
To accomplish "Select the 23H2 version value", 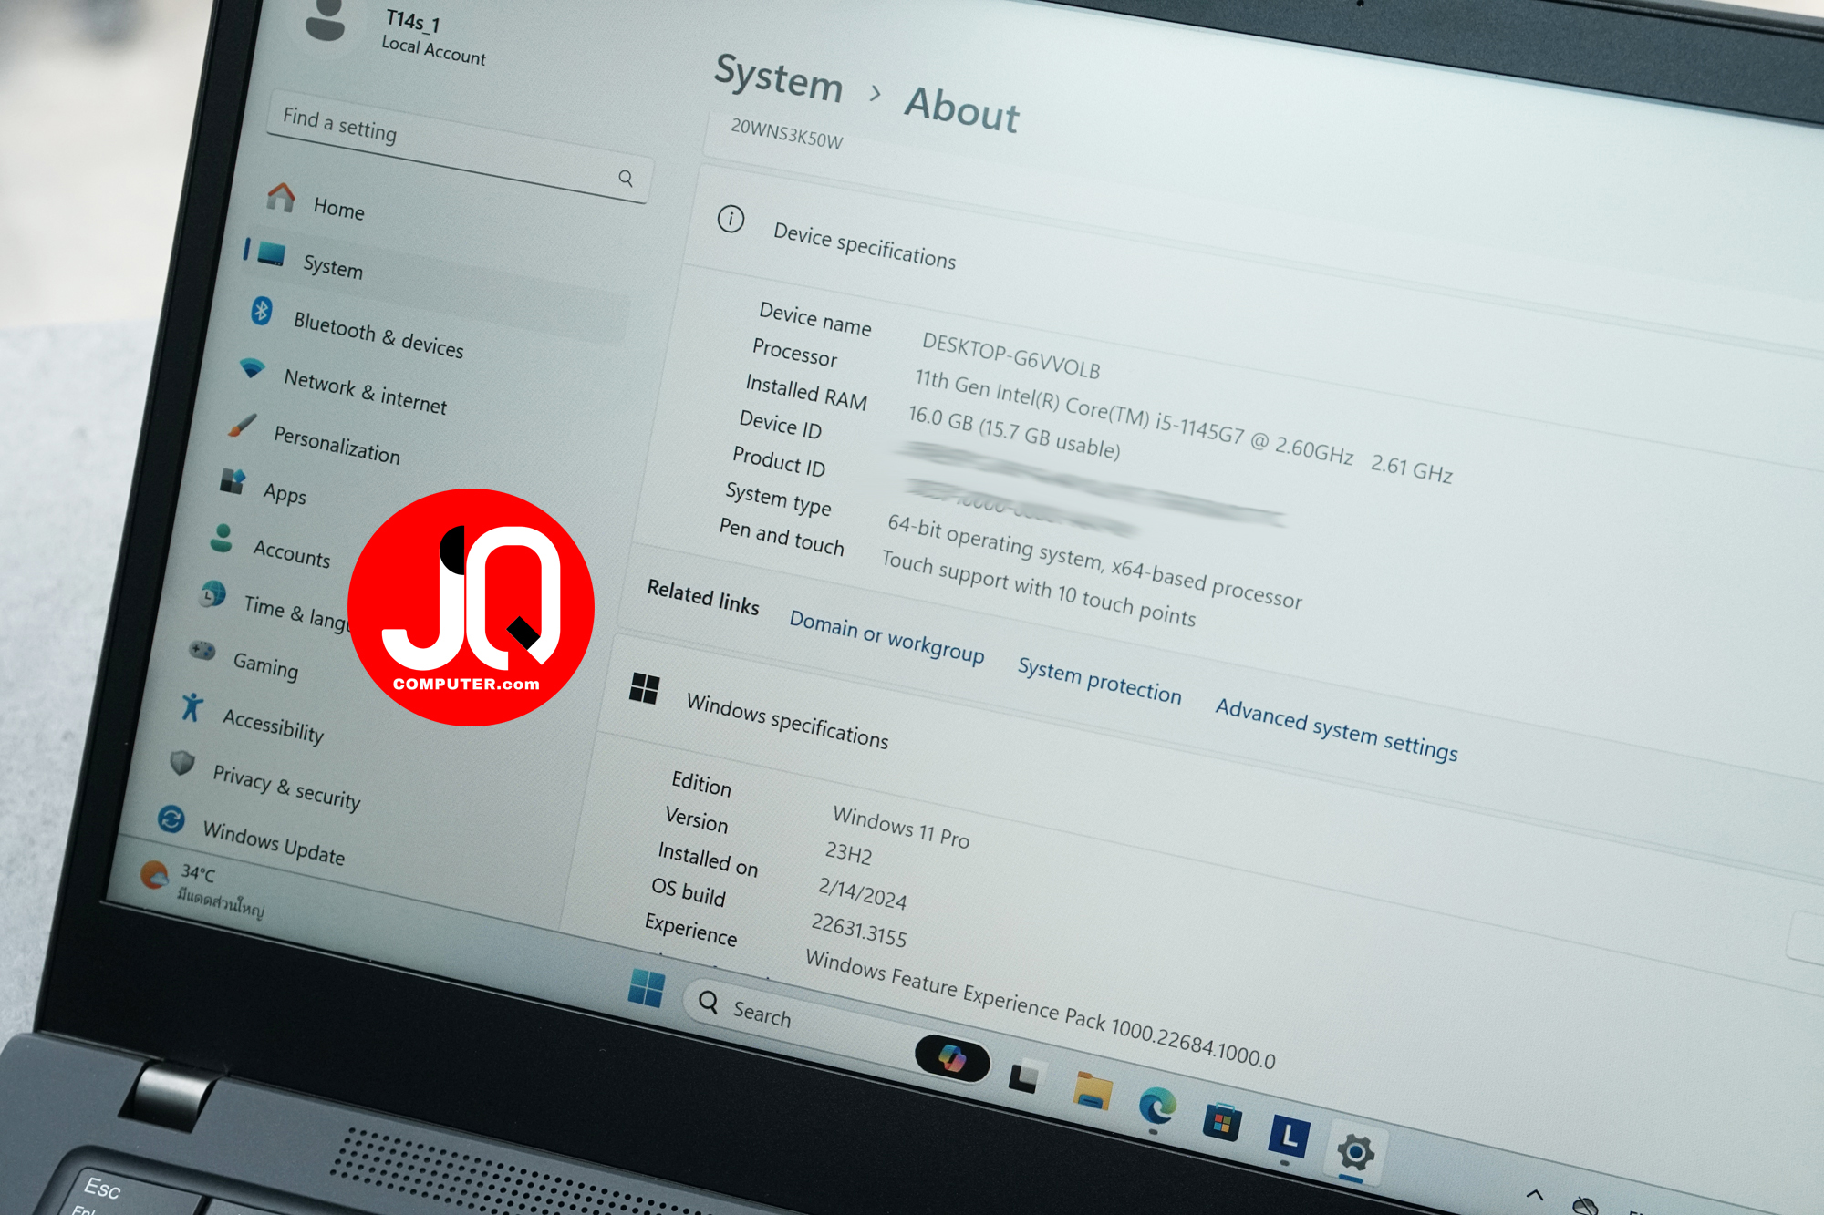I will point(848,853).
